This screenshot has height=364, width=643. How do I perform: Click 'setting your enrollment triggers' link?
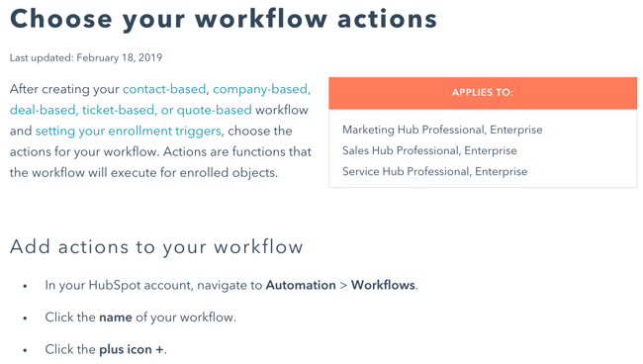128,132
